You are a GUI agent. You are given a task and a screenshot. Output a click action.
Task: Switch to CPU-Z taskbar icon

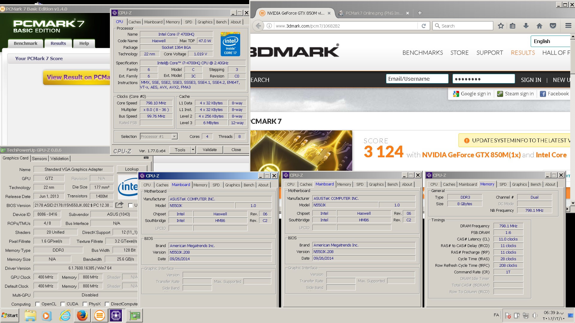click(x=116, y=316)
